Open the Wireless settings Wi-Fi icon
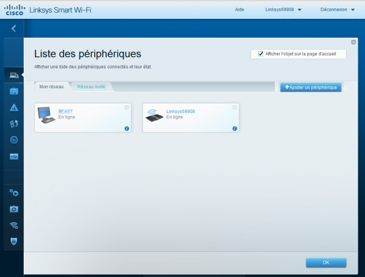The image size is (365, 277). tap(13, 225)
